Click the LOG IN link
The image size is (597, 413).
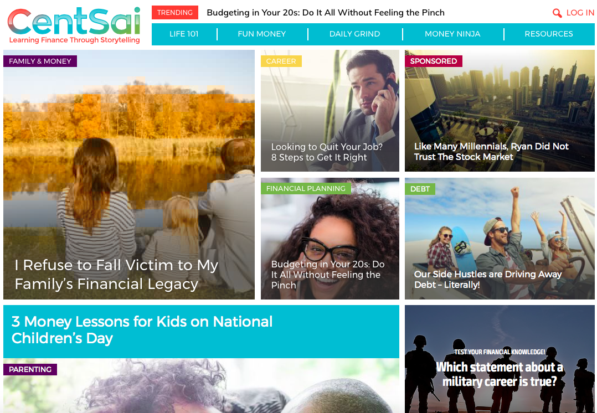tap(580, 13)
